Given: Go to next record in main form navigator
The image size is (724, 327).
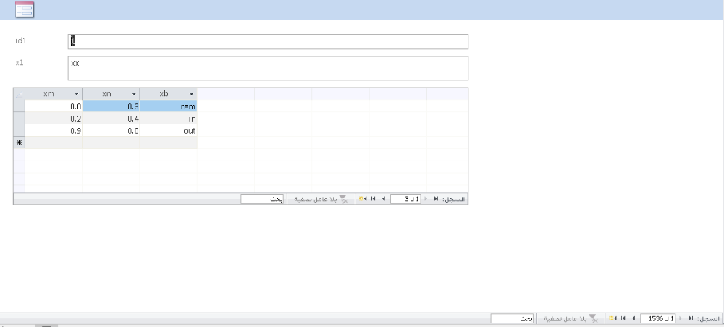Looking at the screenshot, I should (634, 319).
